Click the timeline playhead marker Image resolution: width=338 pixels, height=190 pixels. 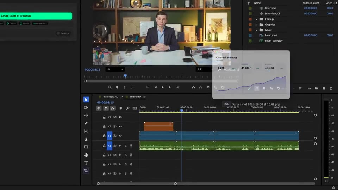click(x=182, y=110)
